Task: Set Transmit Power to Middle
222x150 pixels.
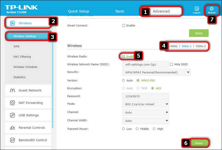Action: (x=137, y=129)
